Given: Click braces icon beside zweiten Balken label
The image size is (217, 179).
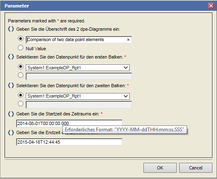Looking at the screenshot, I should click(11, 86).
